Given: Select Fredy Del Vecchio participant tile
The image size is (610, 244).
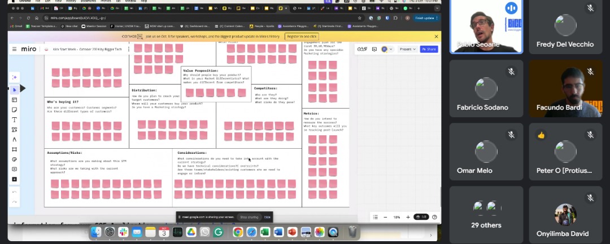Looking at the screenshot, I should pyautogui.click(x=565, y=26).
